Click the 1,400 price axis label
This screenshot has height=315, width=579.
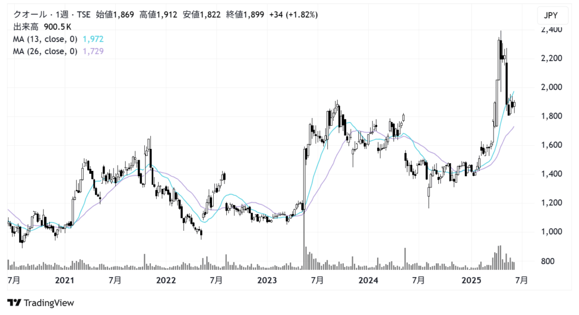point(551,174)
